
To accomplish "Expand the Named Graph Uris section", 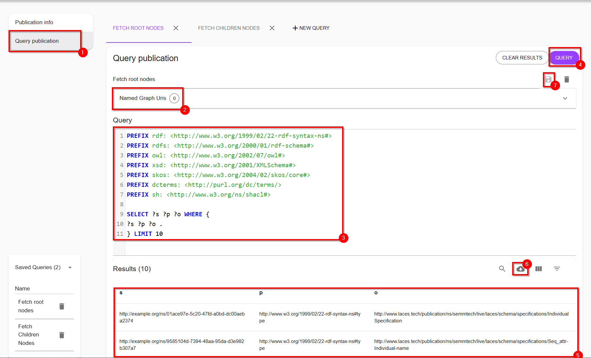I will point(565,98).
